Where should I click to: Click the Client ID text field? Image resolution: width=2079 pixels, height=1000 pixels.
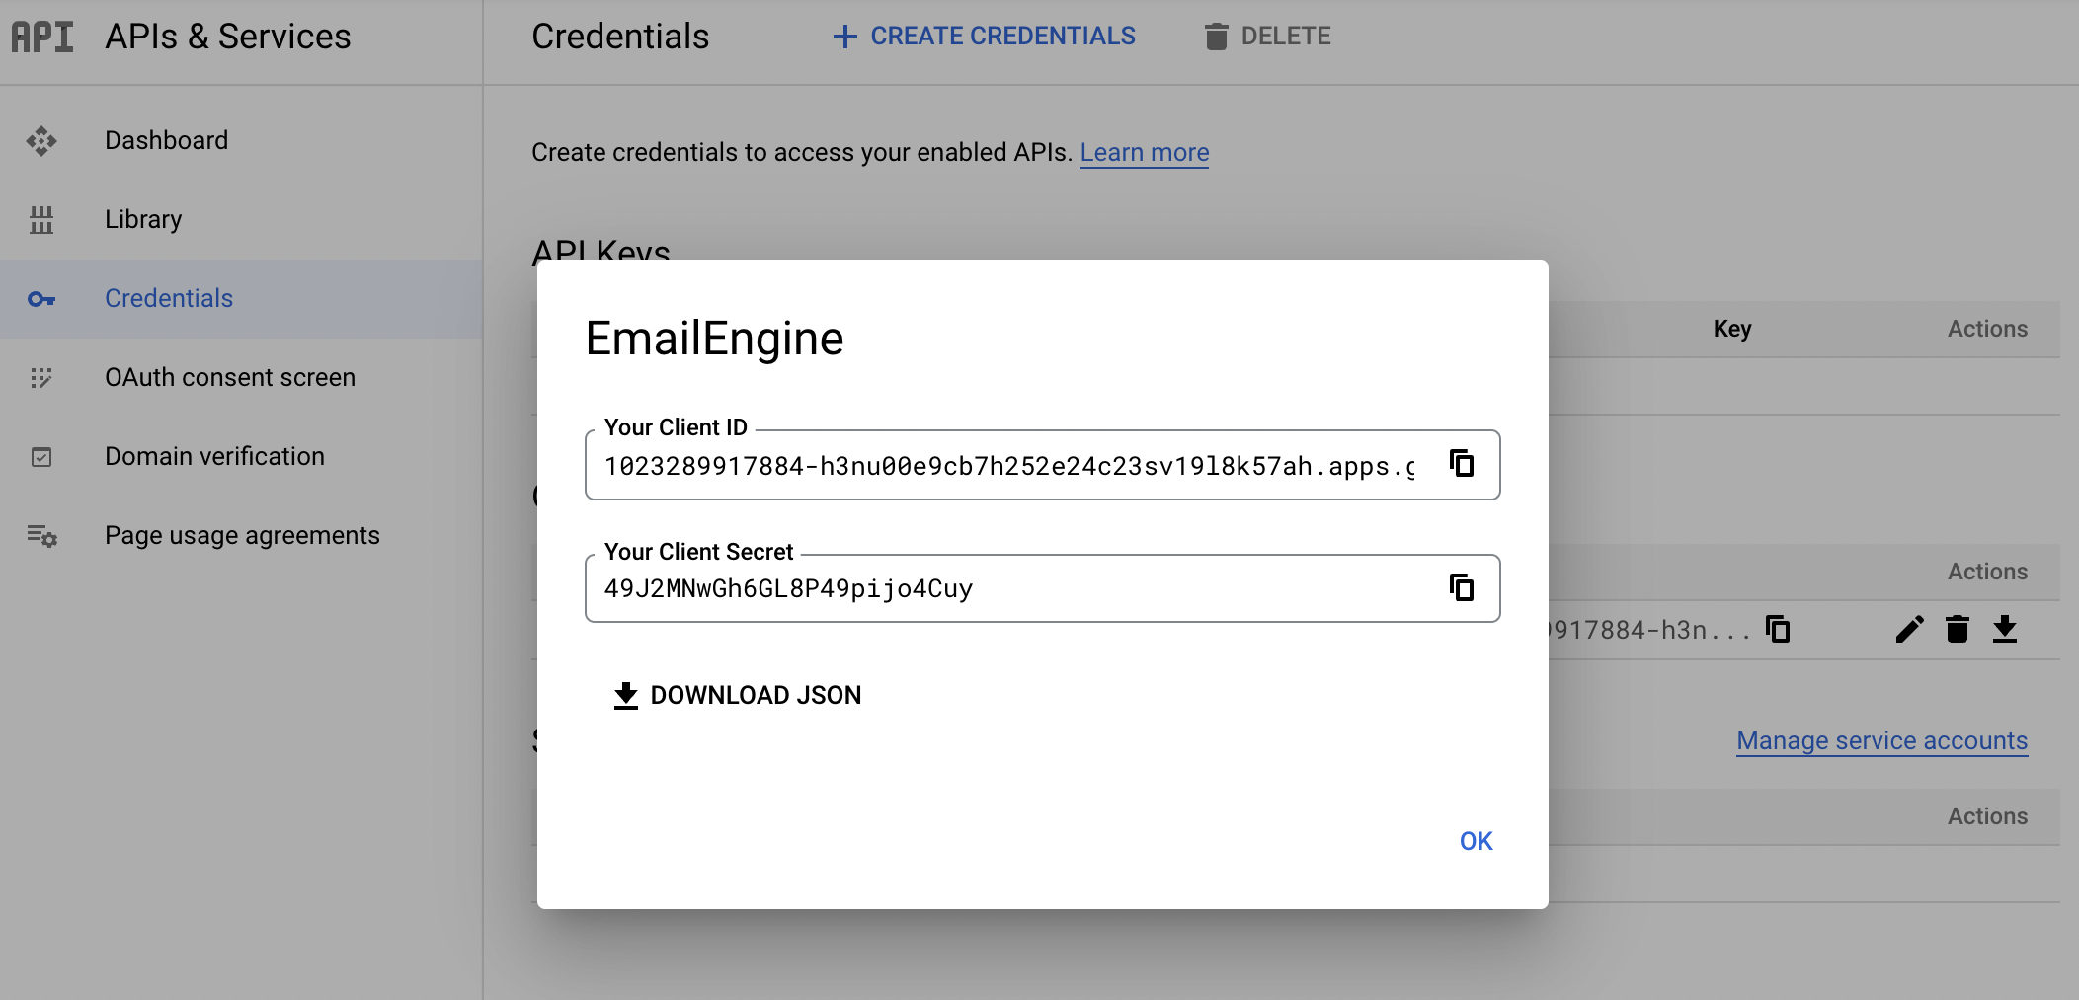pyautogui.click(x=1043, y=465)
